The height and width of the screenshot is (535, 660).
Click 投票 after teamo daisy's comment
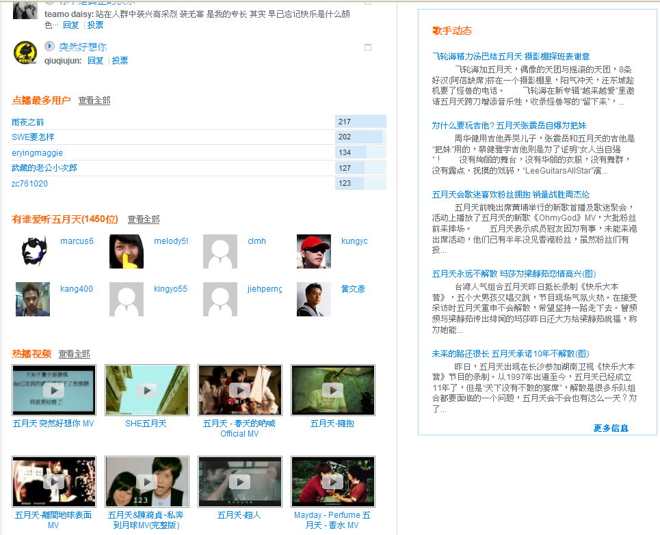pyautogui.click(x=96, y=25)
